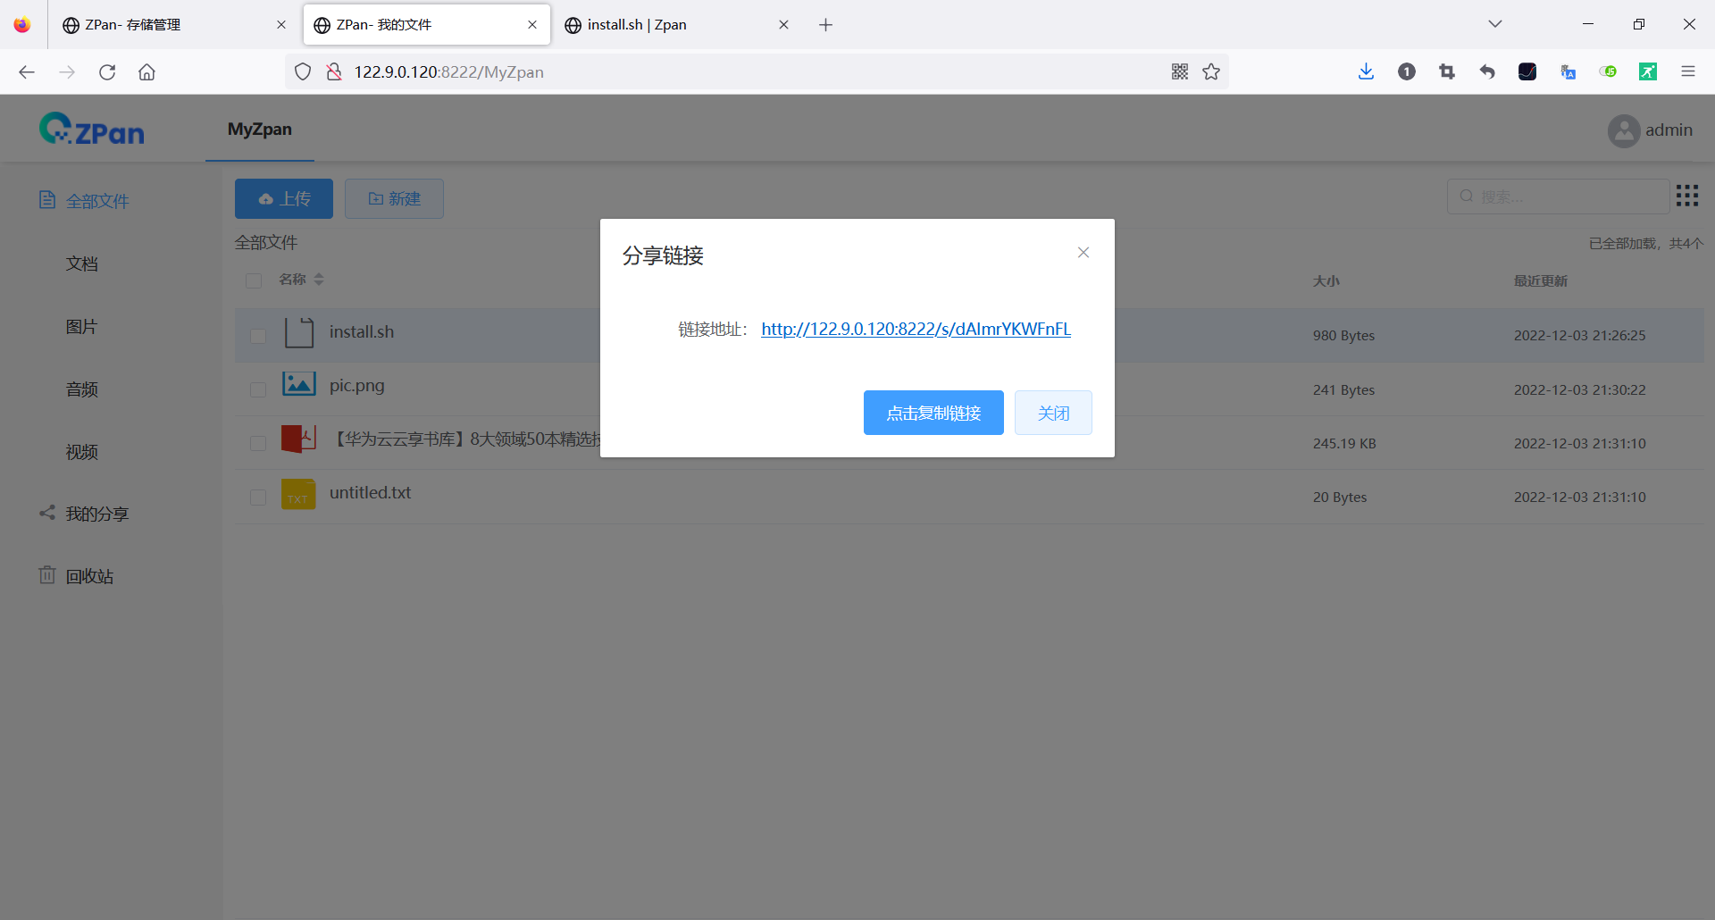Open the circled number 1 extension icon

(x=1407, y=72)
